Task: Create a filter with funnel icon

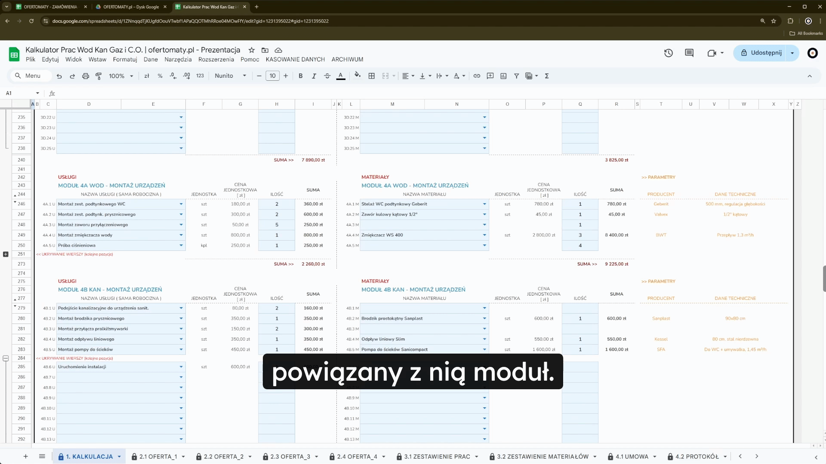Action: (x=516, y=76)
